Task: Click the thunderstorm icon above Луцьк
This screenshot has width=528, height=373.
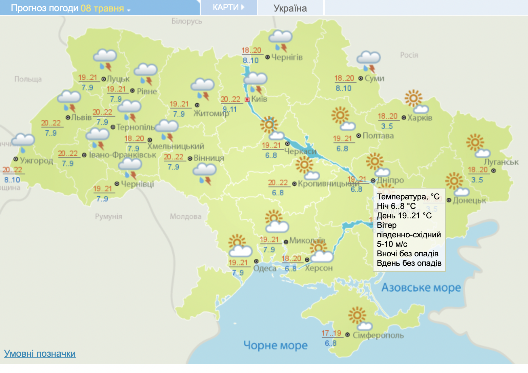Action: [105, 60]
